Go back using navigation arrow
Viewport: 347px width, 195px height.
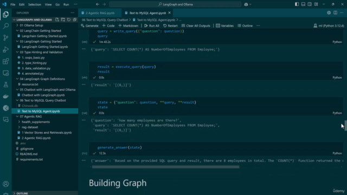(98, 4)
